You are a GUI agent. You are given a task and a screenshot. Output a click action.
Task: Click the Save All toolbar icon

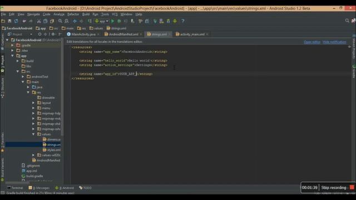(9, 21)
